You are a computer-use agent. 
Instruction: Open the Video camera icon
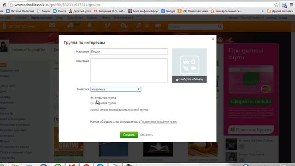(158, 26)
